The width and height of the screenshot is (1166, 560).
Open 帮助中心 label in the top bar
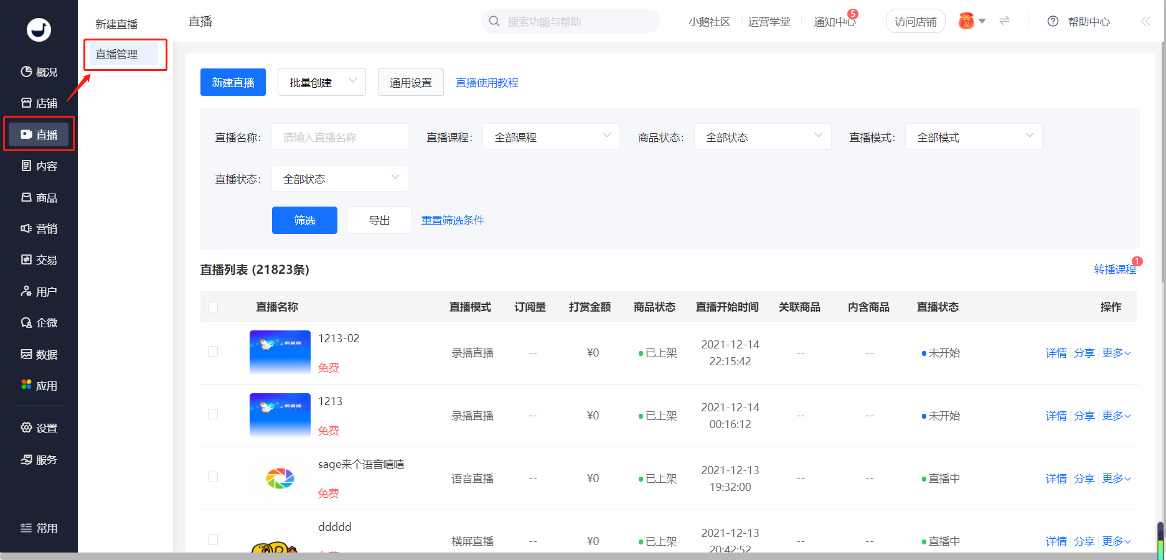[x=1089, y=22]
